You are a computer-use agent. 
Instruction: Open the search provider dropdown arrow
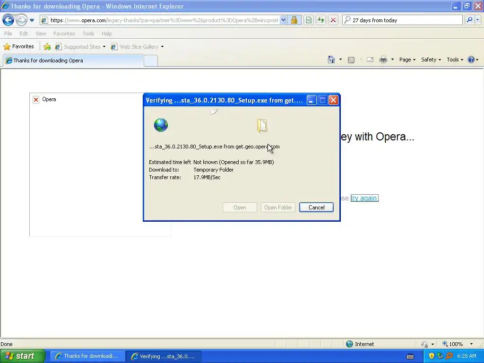point(477,20)
